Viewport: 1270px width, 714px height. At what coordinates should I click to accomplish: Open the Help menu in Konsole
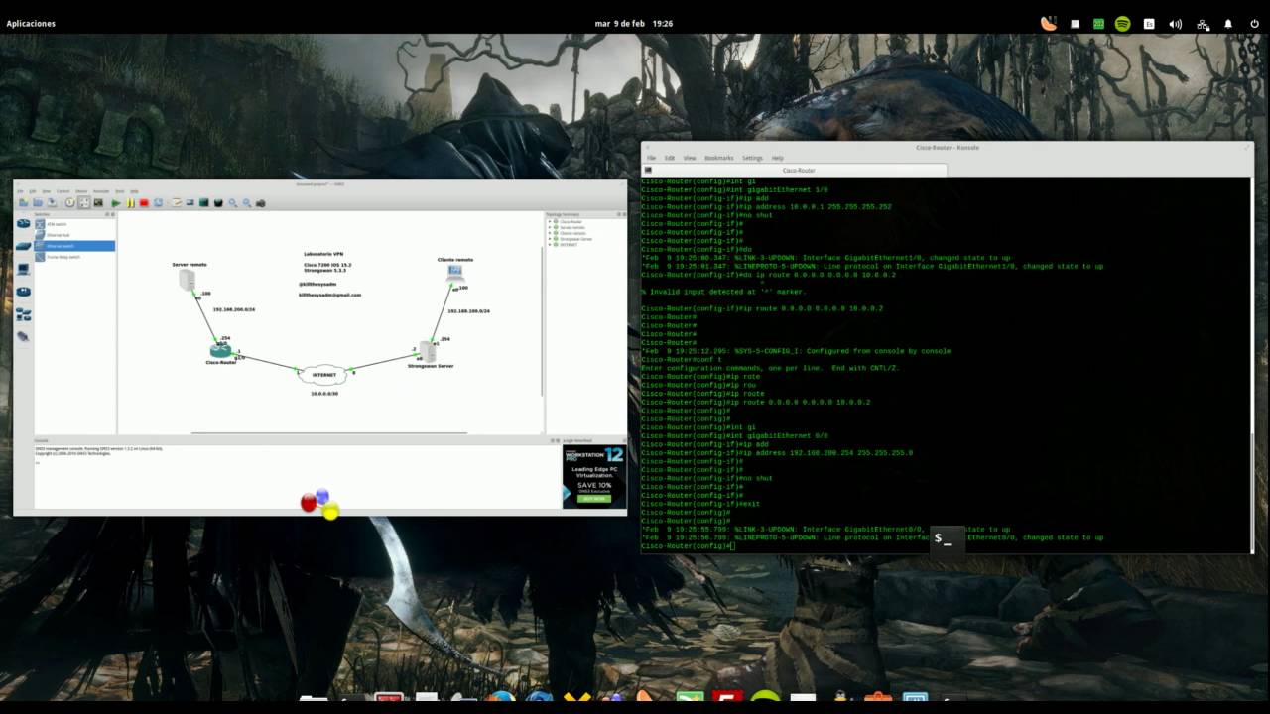point(777,158)
